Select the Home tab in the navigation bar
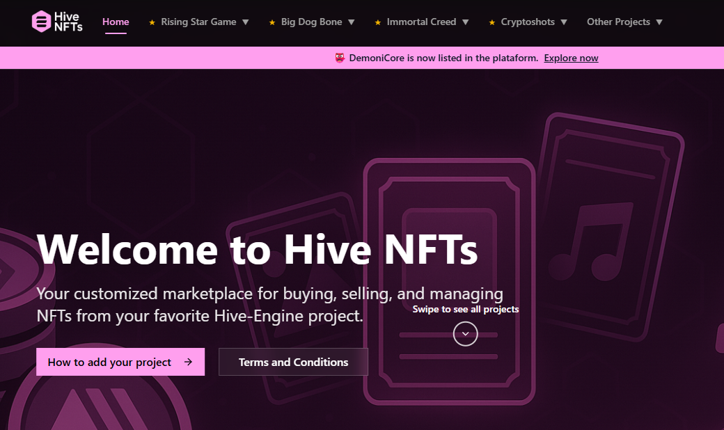This screenshot has height=430, width=724. (116, 22)
